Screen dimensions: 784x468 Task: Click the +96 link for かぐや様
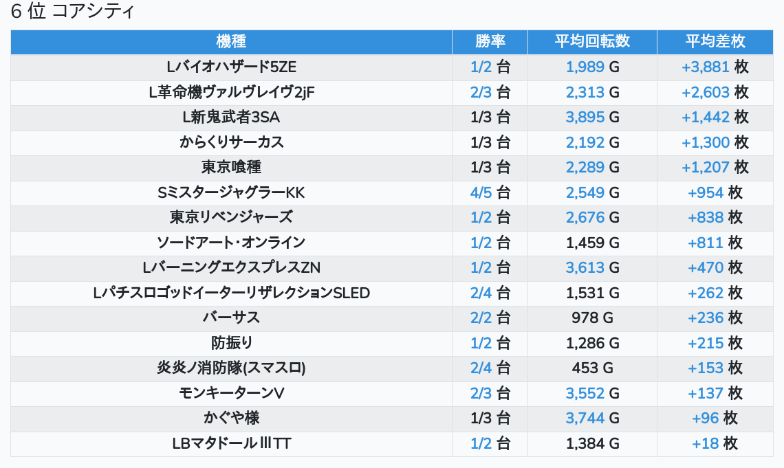706,418
